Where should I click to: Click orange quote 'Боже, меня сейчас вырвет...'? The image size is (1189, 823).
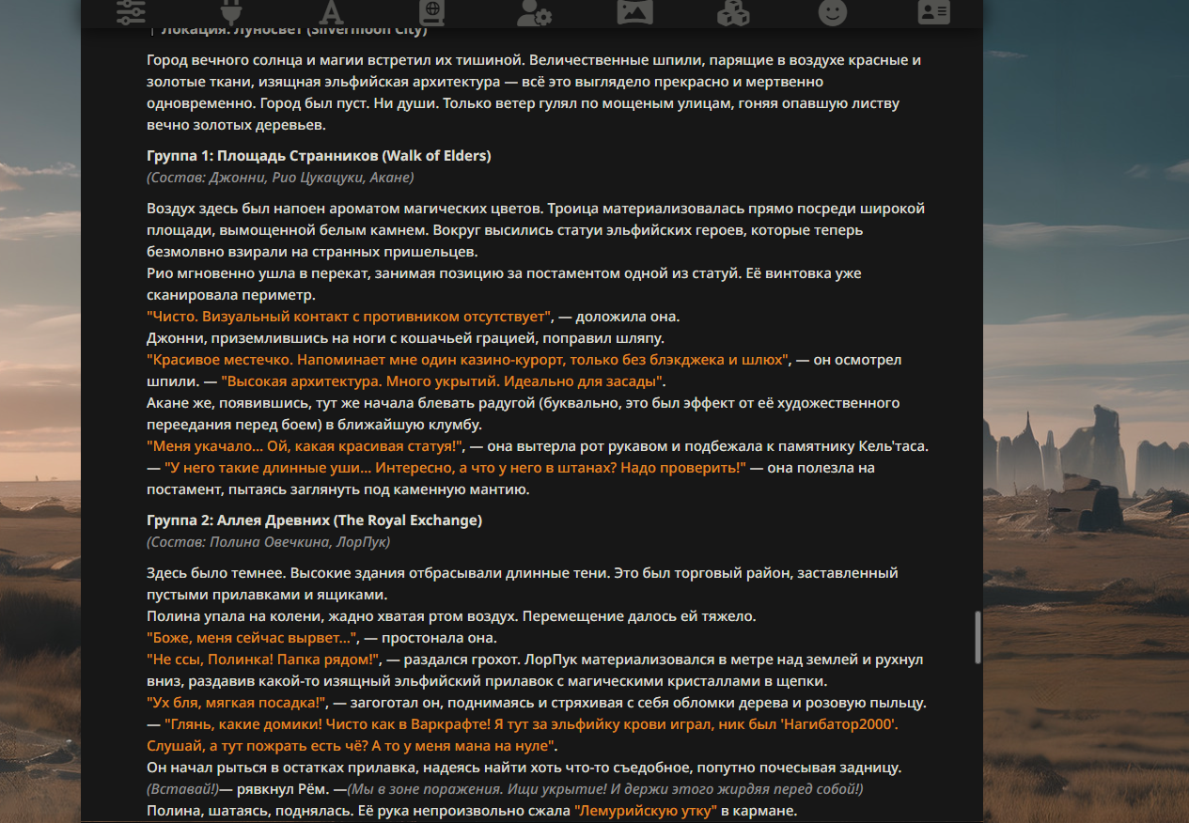pos(254,638)
